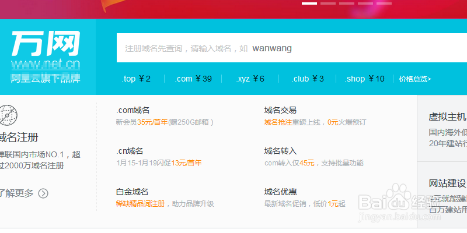Image resolution: width=467 pixels, height=233 pixels.
Task: Open the 域名优惠 heading link
Action: (280, 192)
